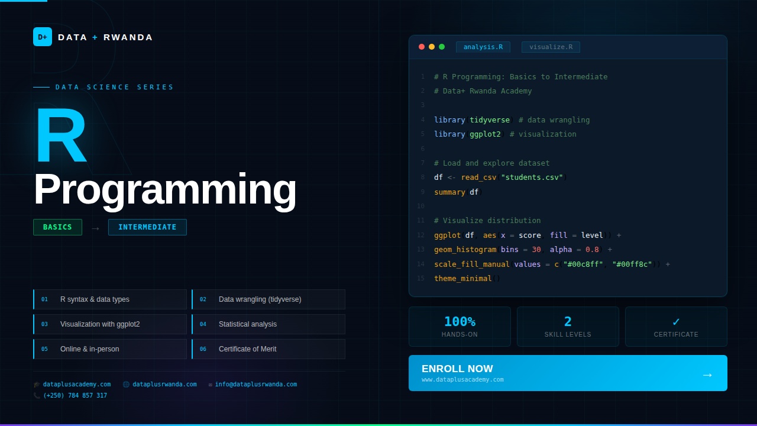The width and height of the screenshot is (757, 426).
Task: Select topic 01 R syntax & data types
Action: [x=110, y=299]
